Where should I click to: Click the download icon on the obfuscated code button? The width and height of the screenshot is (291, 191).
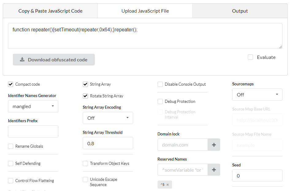22,60
